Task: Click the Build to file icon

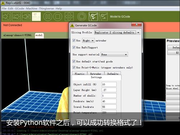Action: (26, 17)
